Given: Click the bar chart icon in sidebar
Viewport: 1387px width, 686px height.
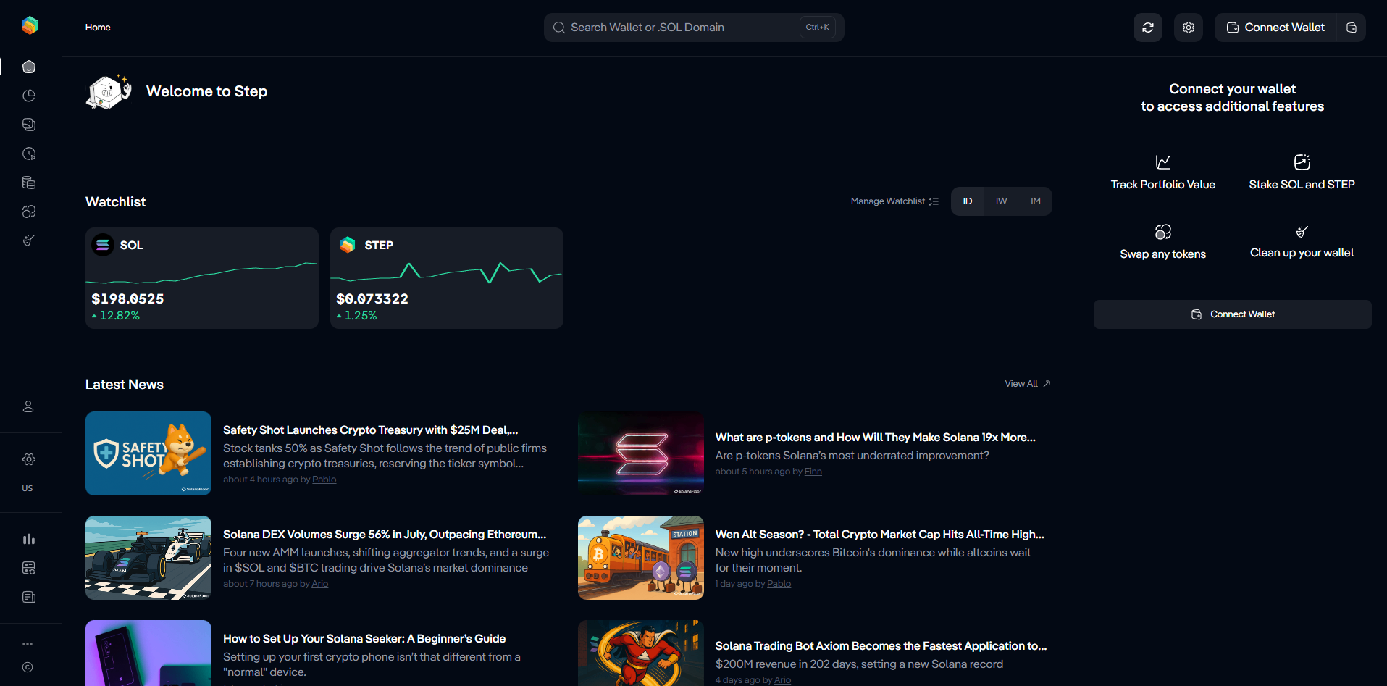Looking at the screenshot, I should [29, 539].
